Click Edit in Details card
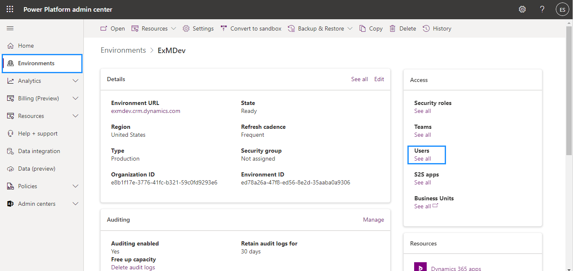Image resolution: width=573 pixels, height=271 pixels. click(x=379, y=79)
